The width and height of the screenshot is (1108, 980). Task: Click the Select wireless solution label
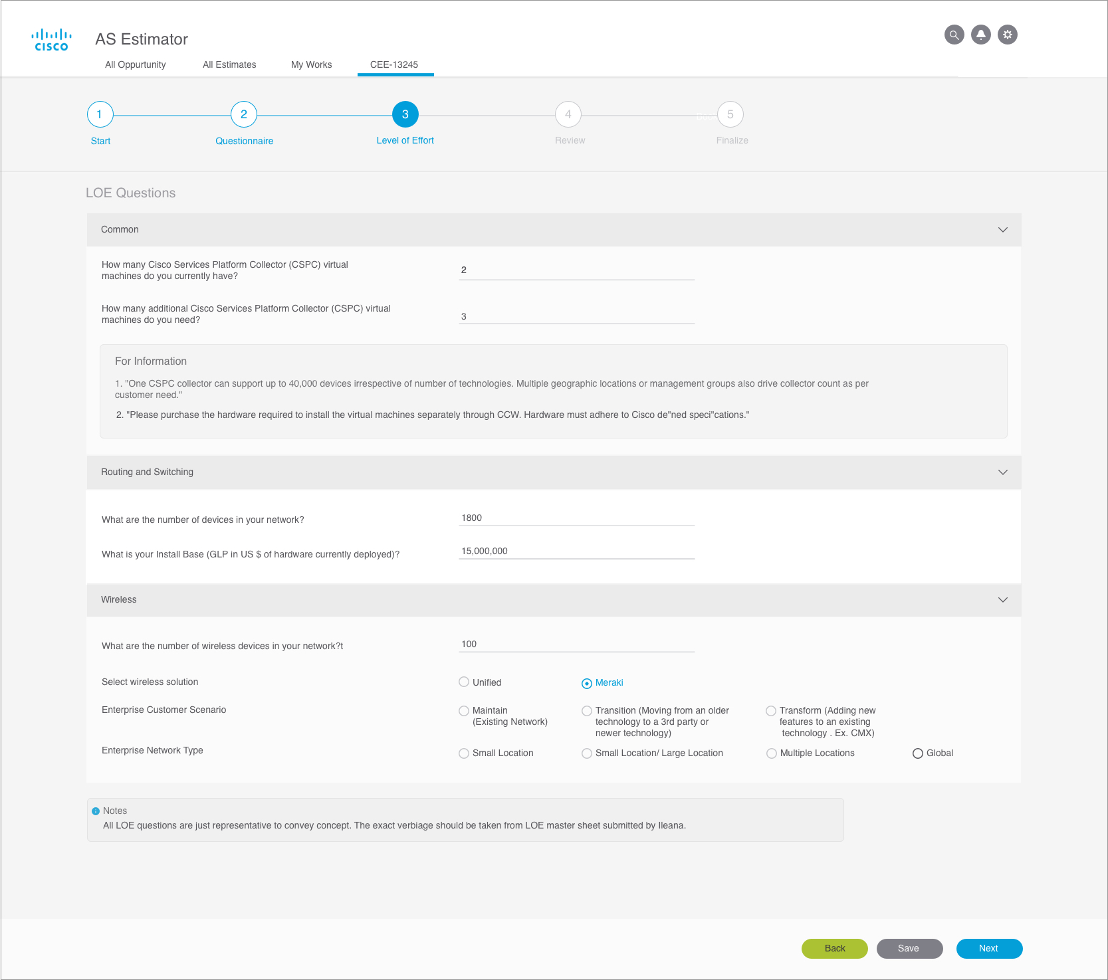point(150,682)
